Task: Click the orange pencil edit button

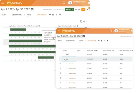Action: click(83, 9)
